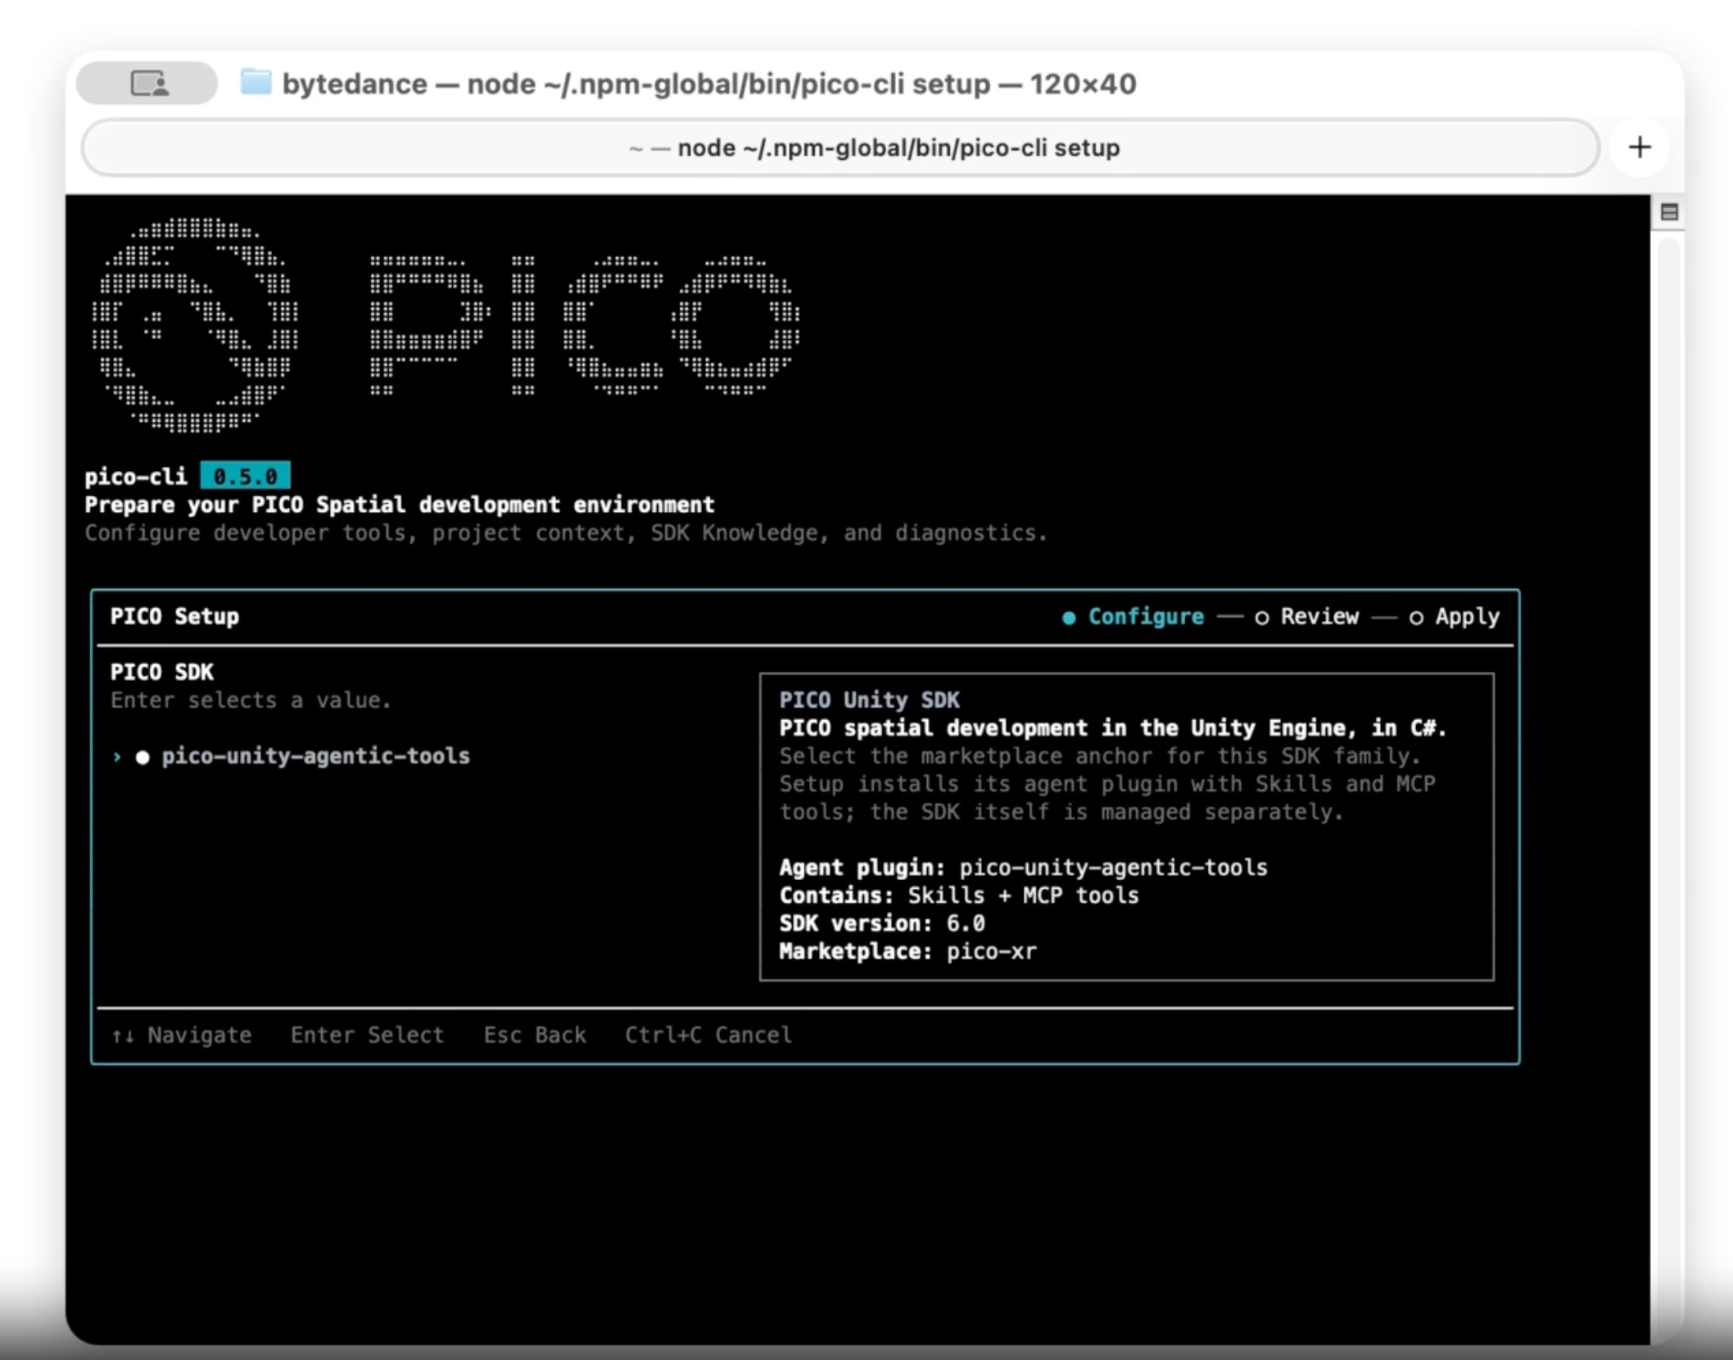Screen dimensions: 1733x1360
Task: Click the pico-cli 0.5.0 version badge
Action: pos(245,476)
